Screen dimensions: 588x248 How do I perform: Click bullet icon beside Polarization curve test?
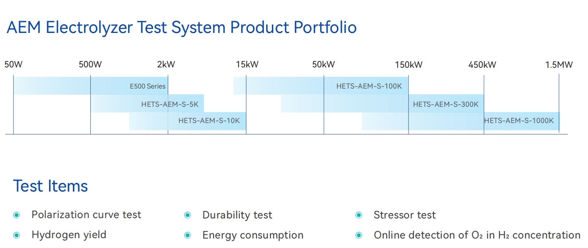(16, 215)
